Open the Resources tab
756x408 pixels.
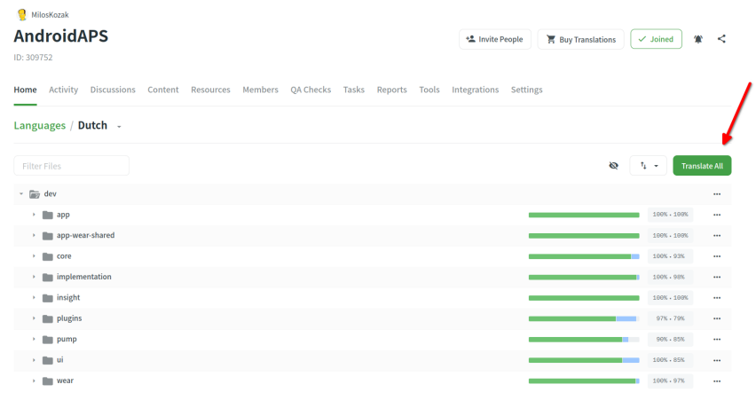point(210,90)
